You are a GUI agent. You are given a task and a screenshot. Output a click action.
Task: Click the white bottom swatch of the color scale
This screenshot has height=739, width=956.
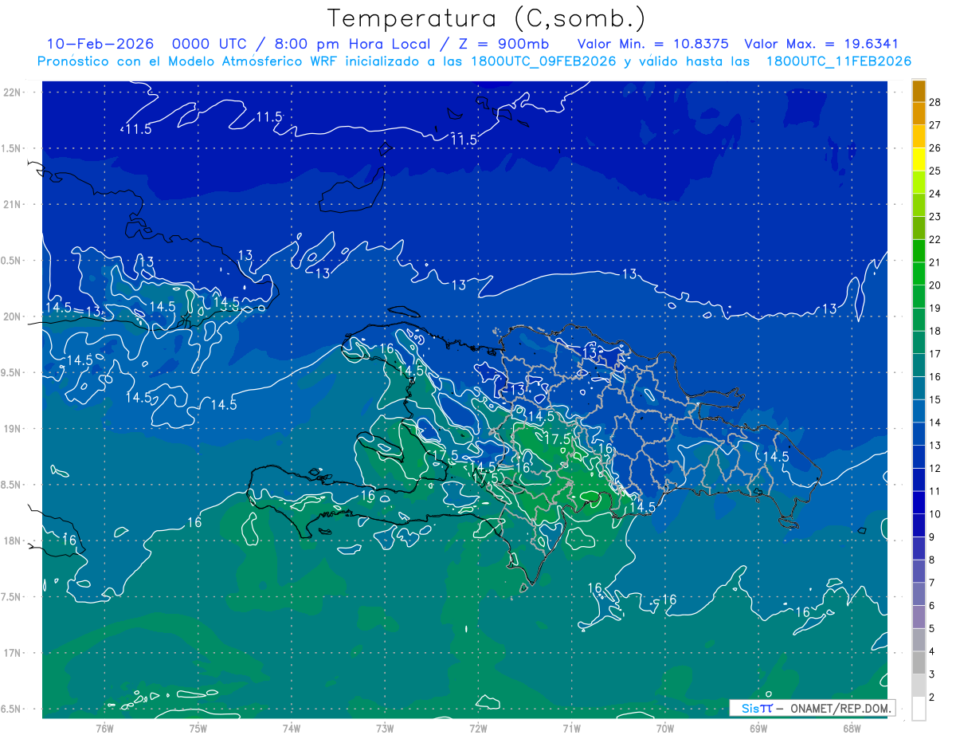coord(919,709)
